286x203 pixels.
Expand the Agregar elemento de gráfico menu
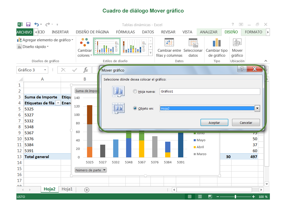click(x=72, y=40)
